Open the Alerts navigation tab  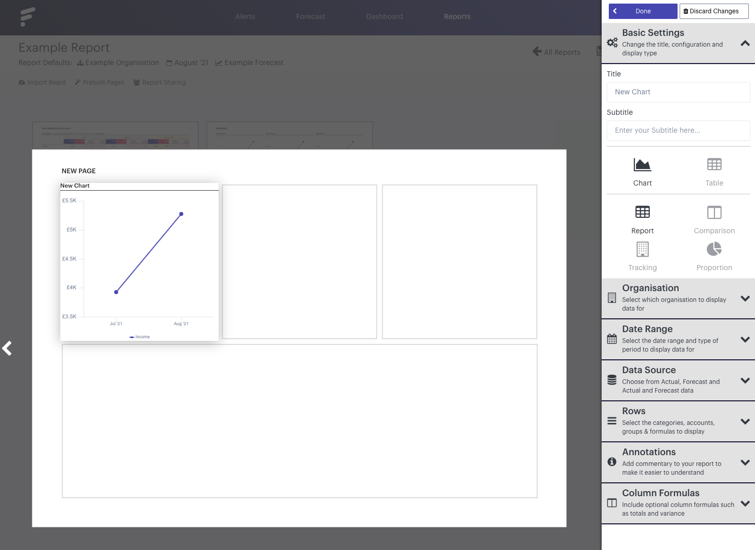pos(245,16)
